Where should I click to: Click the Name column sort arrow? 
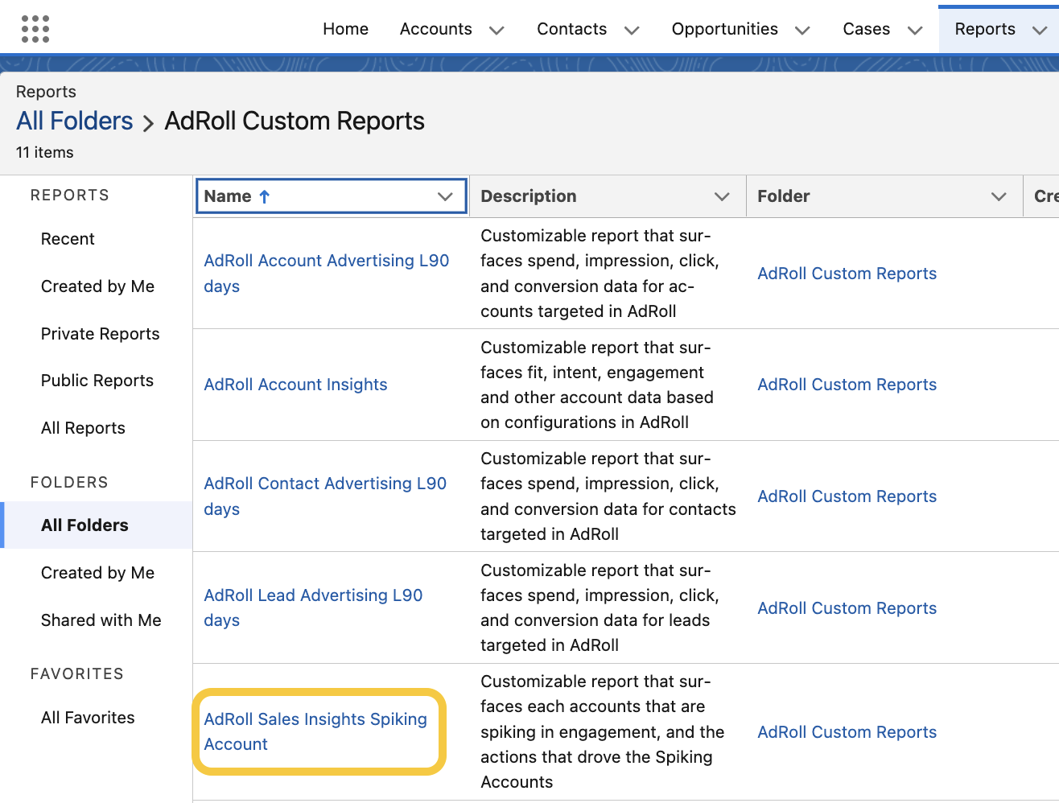(x=264, y=196)
